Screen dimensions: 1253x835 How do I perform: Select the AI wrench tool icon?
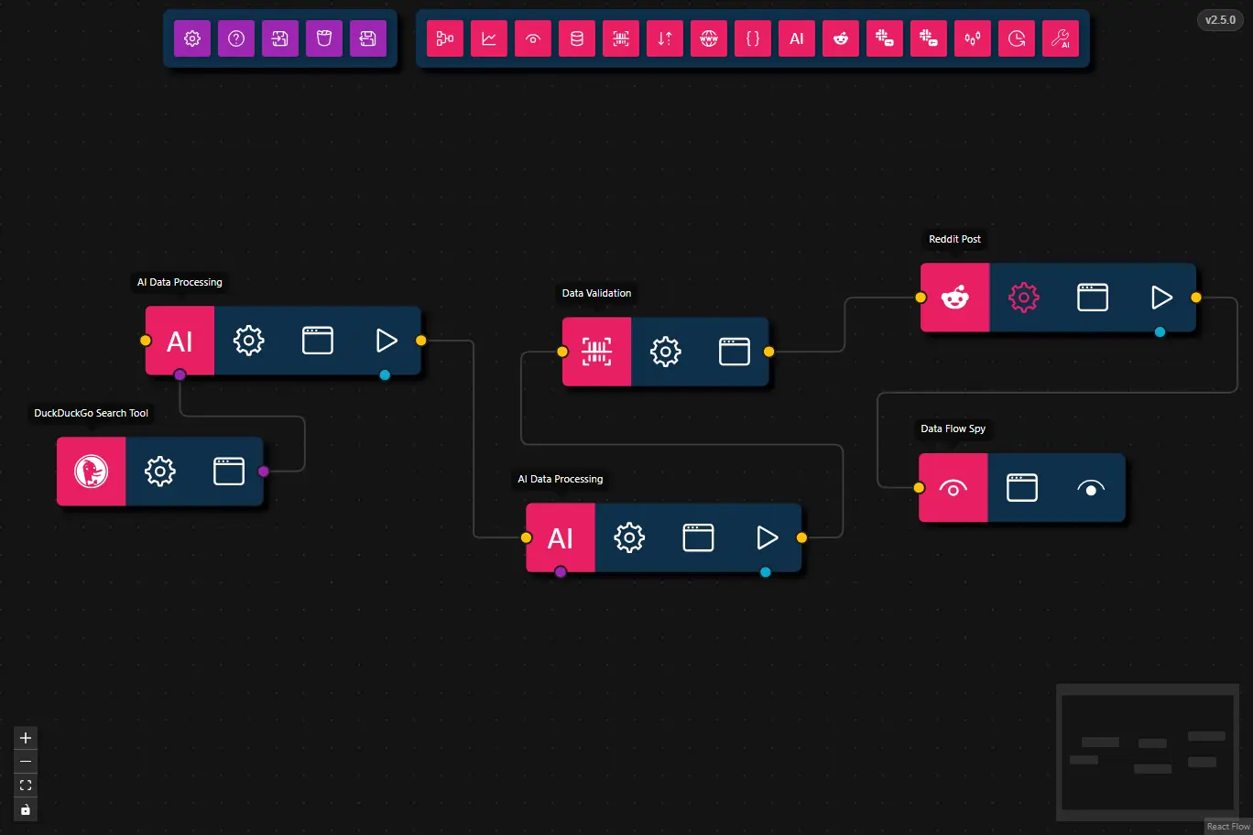1060,38
